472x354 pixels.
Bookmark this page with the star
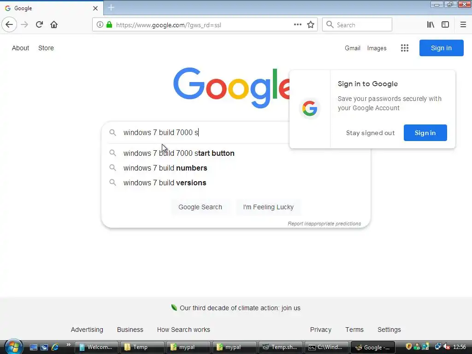311,25
